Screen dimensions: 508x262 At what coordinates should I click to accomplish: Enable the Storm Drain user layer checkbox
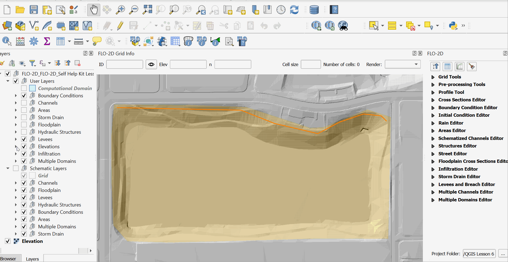pos(24,118)
